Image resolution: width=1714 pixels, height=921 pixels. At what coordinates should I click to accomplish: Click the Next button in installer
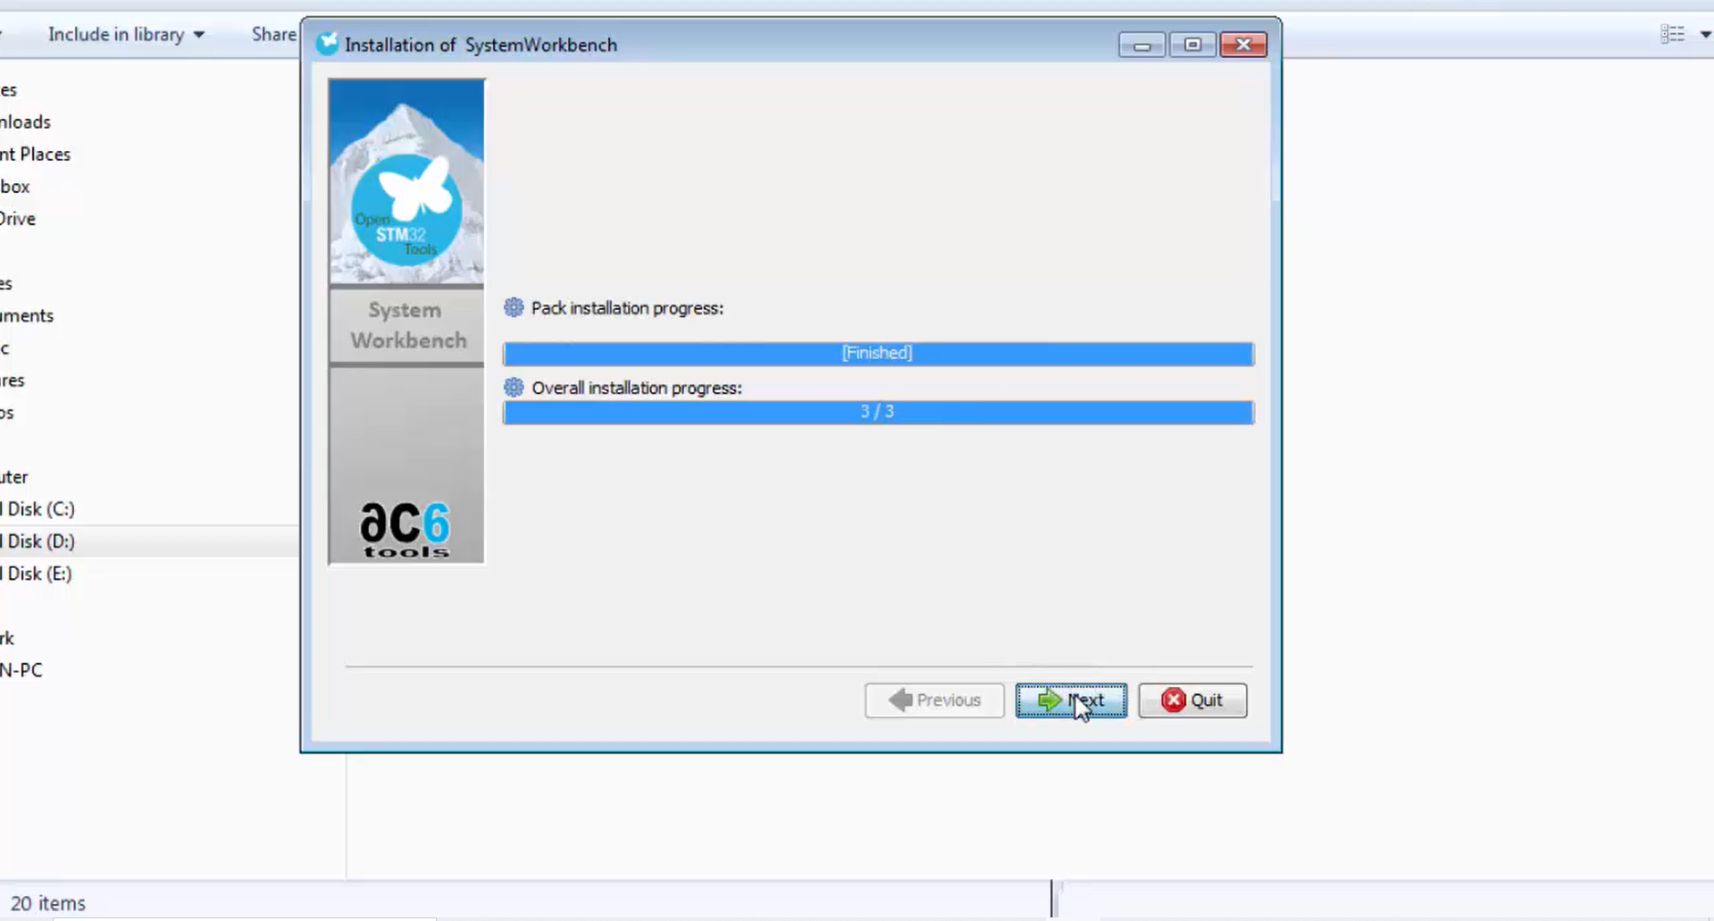[1071, 700]
